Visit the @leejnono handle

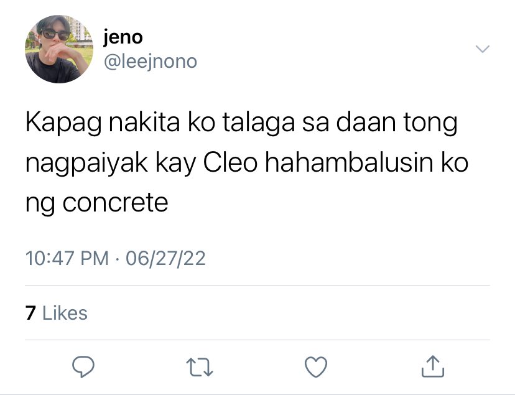[151, 62]
